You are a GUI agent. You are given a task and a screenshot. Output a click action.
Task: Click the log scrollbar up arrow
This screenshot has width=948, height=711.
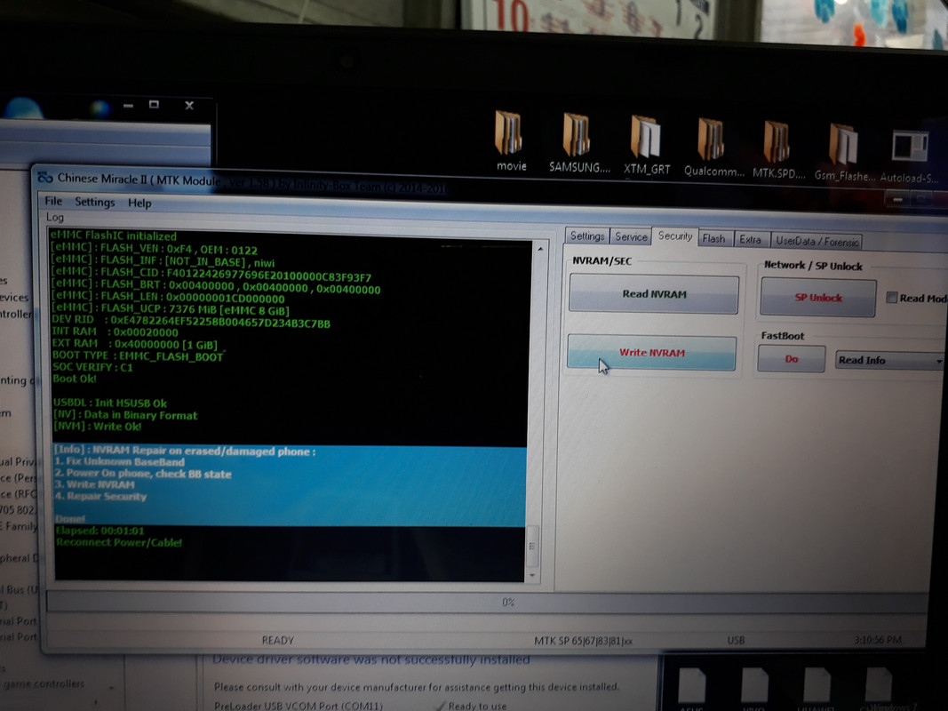click(x=540, y=249)
